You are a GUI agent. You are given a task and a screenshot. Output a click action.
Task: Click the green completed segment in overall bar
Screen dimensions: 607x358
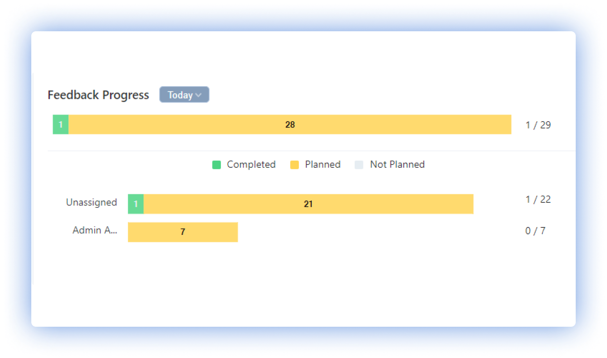pos(61,125)
